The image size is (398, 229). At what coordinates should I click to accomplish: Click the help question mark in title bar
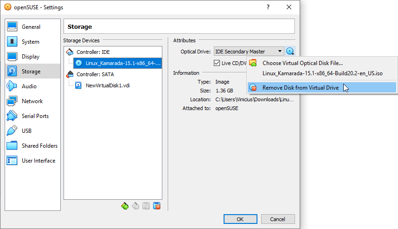pyautogui.click(x=268, y=7)
